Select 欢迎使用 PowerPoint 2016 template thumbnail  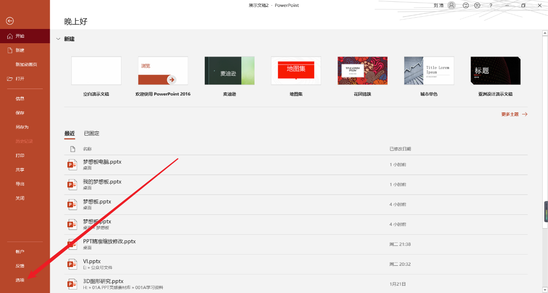(x=163, y=71)
